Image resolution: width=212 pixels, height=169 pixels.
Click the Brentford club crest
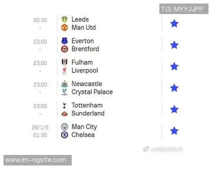[x=64, y=49]
